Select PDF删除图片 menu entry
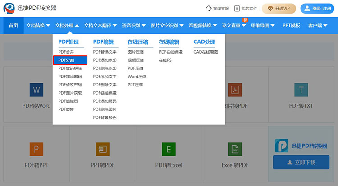The height and width of the screenshot is (186, 338). 105,109
